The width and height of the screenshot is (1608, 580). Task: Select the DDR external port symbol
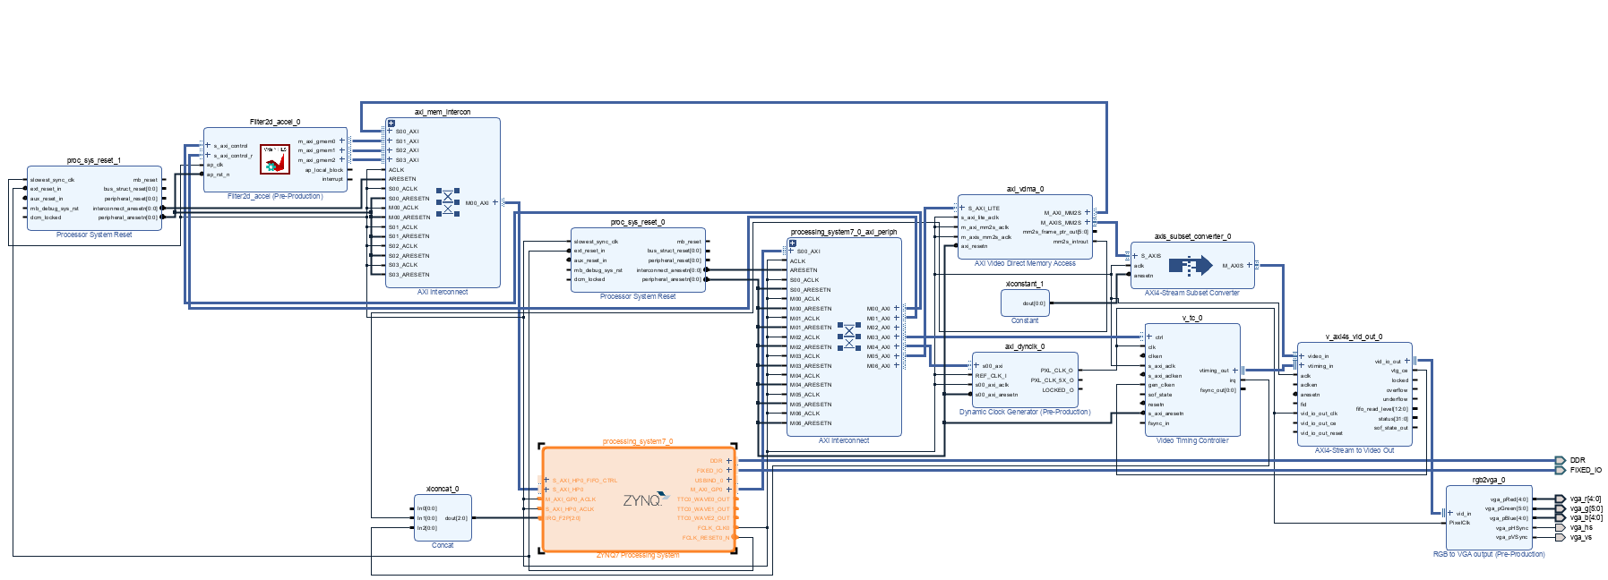tap(1561, 461)
